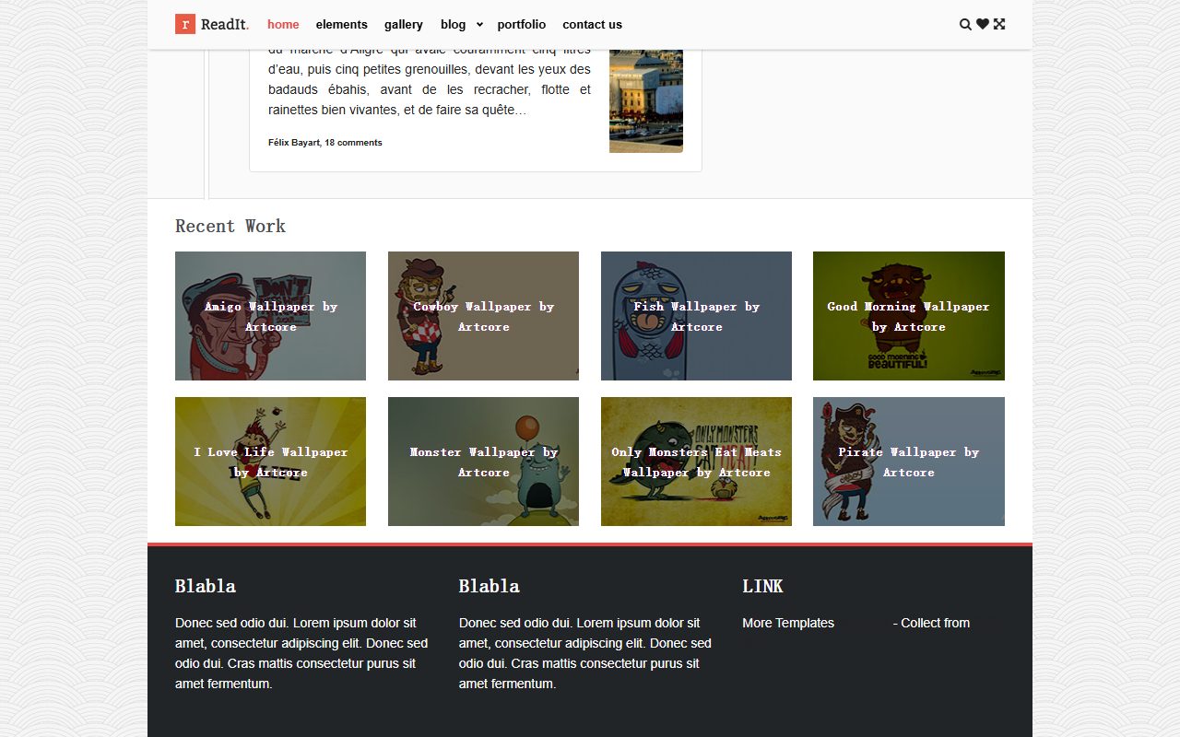This screenshot has height=737, width=1180.
Task: Open the contact us page
Action: (x=593, y=25)
